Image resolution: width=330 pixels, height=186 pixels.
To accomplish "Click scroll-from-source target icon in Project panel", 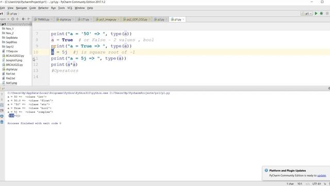I will pyautogui.click(x=13, y=19).
